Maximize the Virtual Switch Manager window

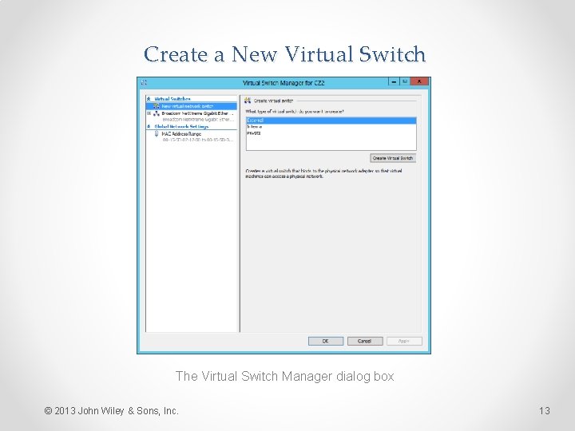tap(405, 81)
